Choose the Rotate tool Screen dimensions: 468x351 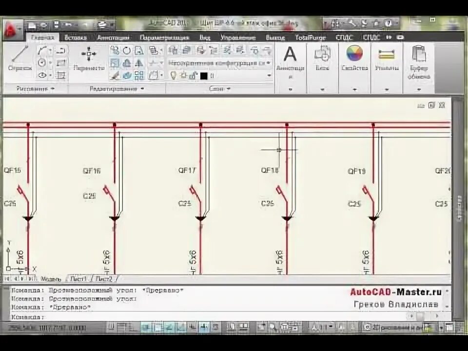[127, 50]
